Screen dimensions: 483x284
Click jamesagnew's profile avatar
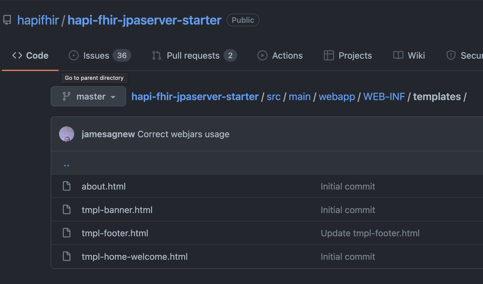pos(67,134)
